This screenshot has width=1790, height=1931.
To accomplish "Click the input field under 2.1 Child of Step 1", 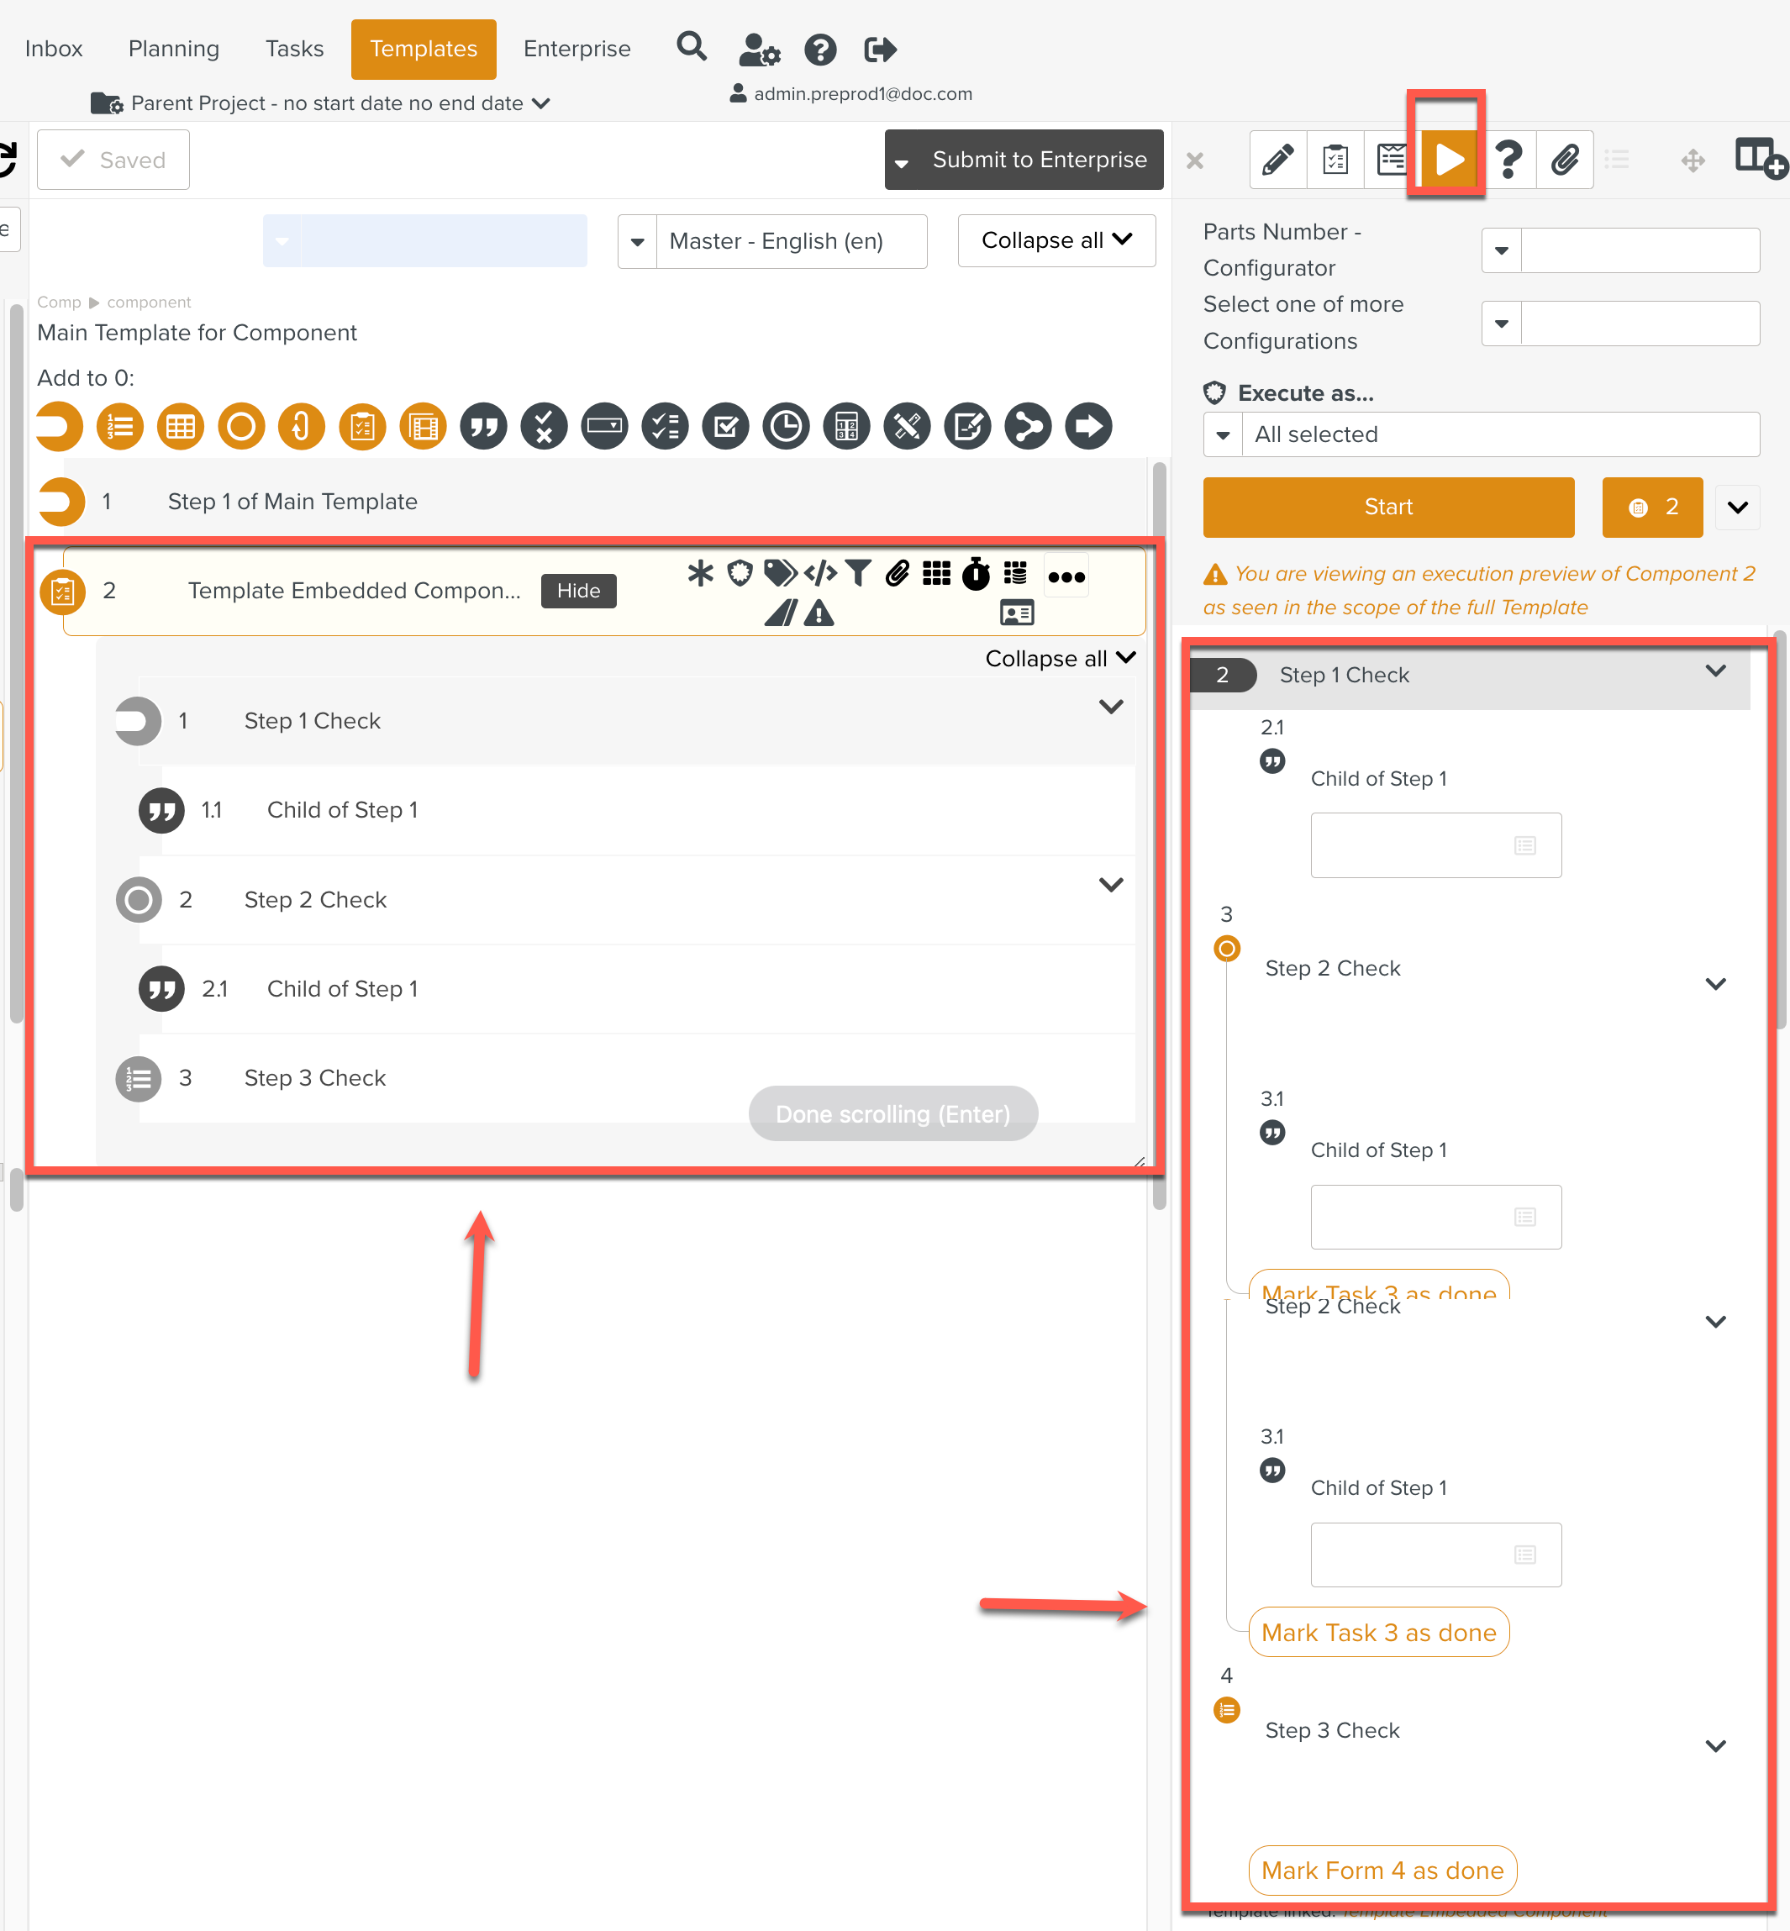I will 1435,845.
